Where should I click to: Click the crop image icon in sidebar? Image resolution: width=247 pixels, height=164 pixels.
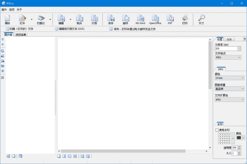pyautogui.click(x=3, y=51)
